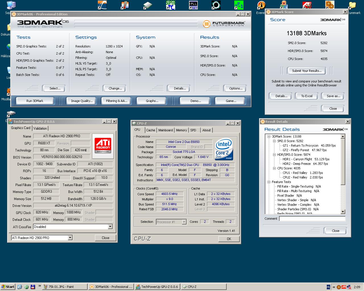Click the Futuremark Corporation logo in 3DMark06

pos(224,24)
